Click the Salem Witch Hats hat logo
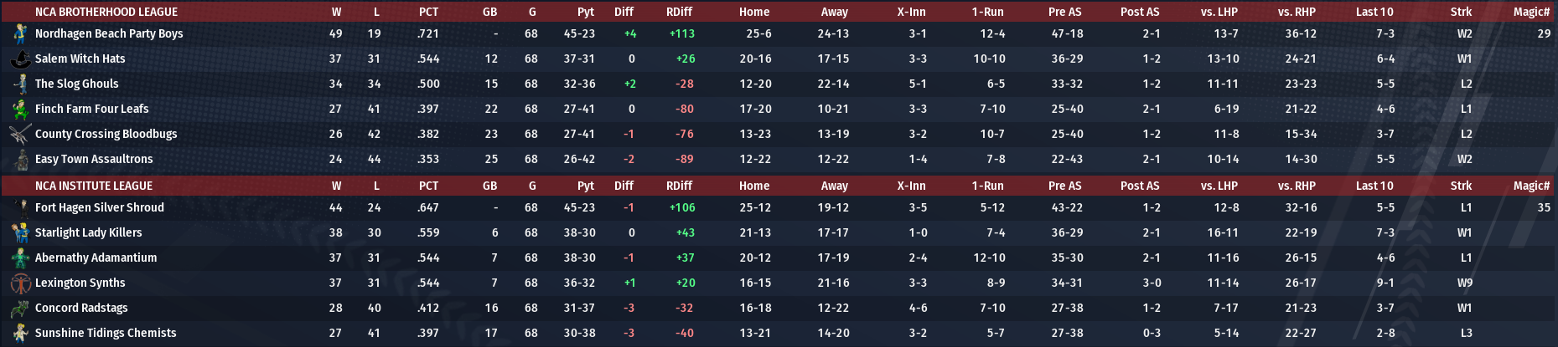The width and height of the screenshot is (1558, 347). point(20,59)
